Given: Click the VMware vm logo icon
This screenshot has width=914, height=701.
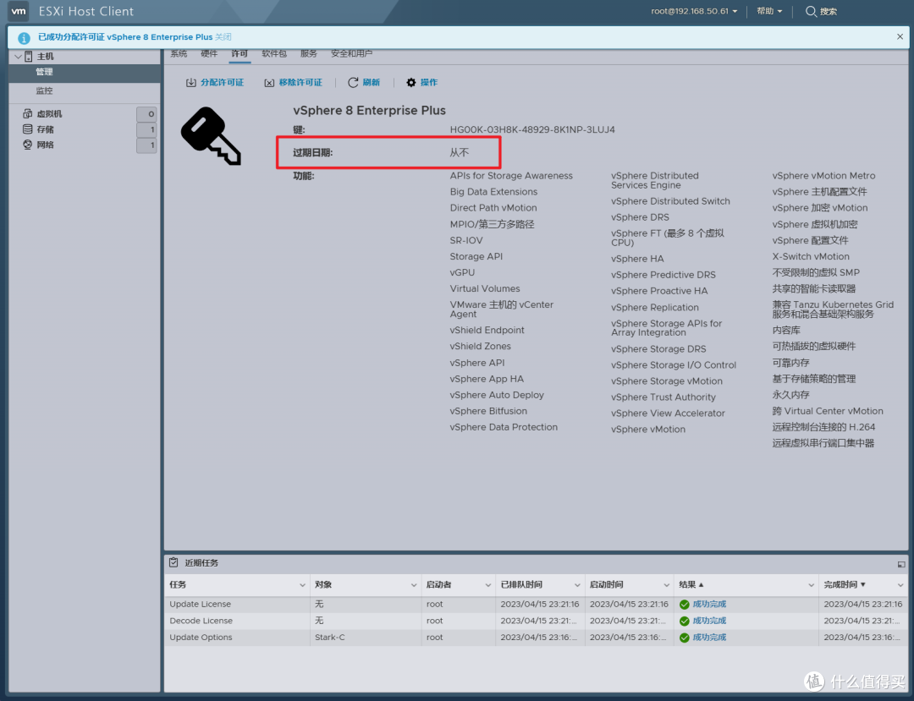Looking at the screenshot, I should [19, 12].
